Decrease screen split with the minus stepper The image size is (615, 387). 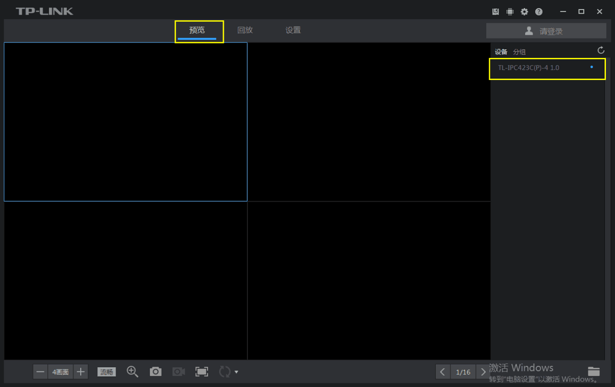[x=40, y=371]
